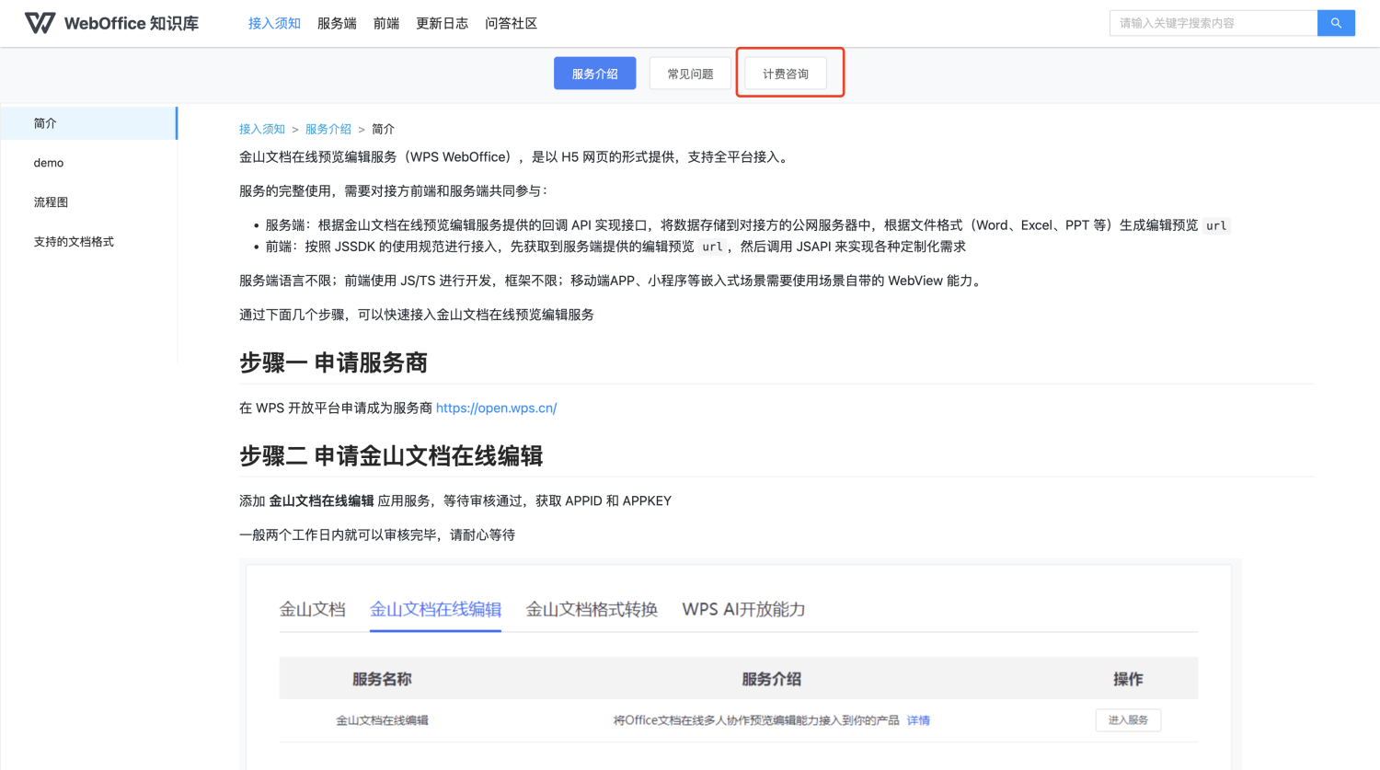This screenshot has width=1380, height=770.
Task: Select 简介 in the sidebar
Action: [x=88, y=123]
